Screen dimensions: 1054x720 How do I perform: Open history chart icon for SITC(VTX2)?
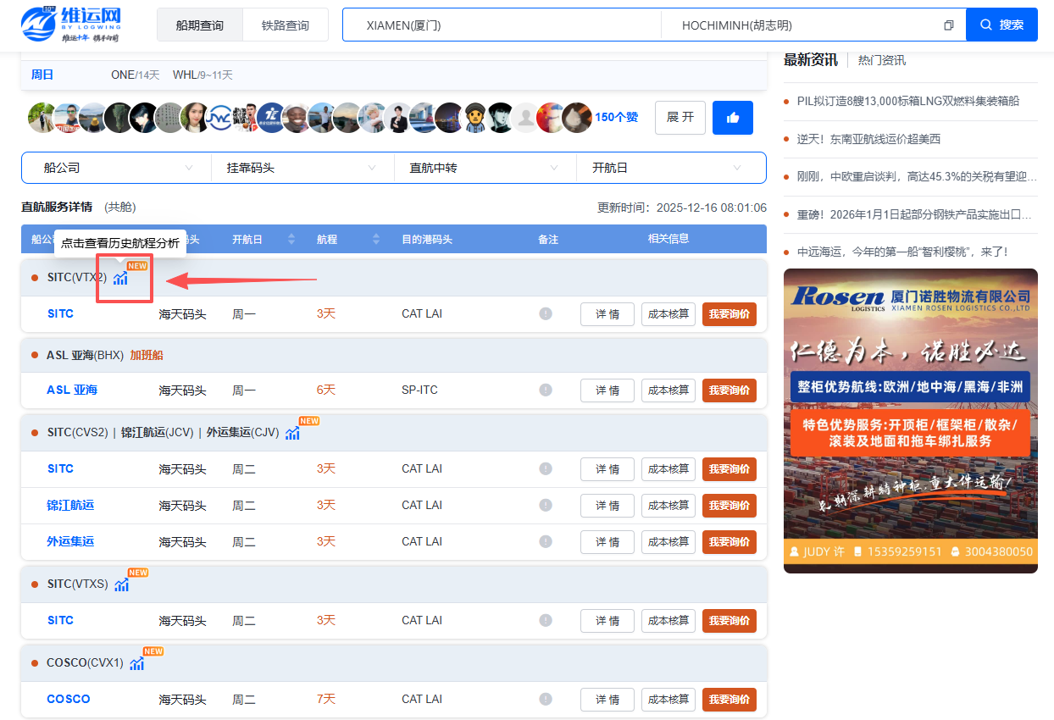(121, 278)
